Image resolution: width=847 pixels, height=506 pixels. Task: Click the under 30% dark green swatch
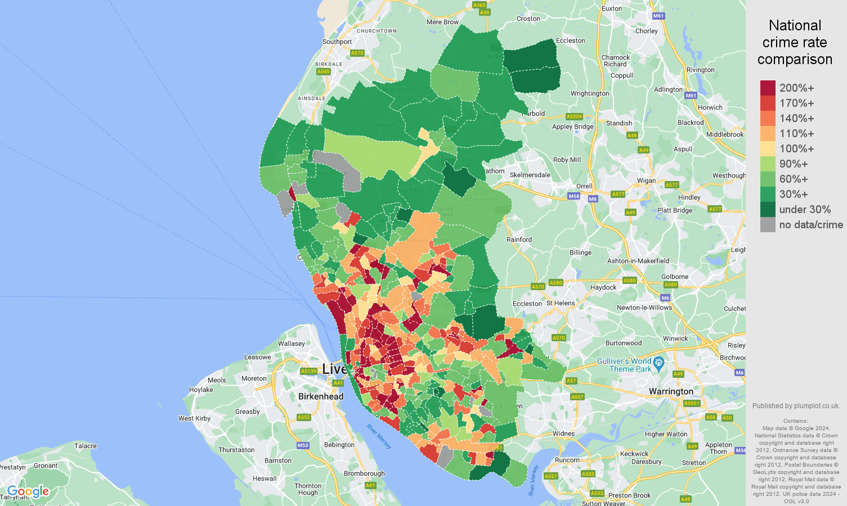(x=768, y=209)
